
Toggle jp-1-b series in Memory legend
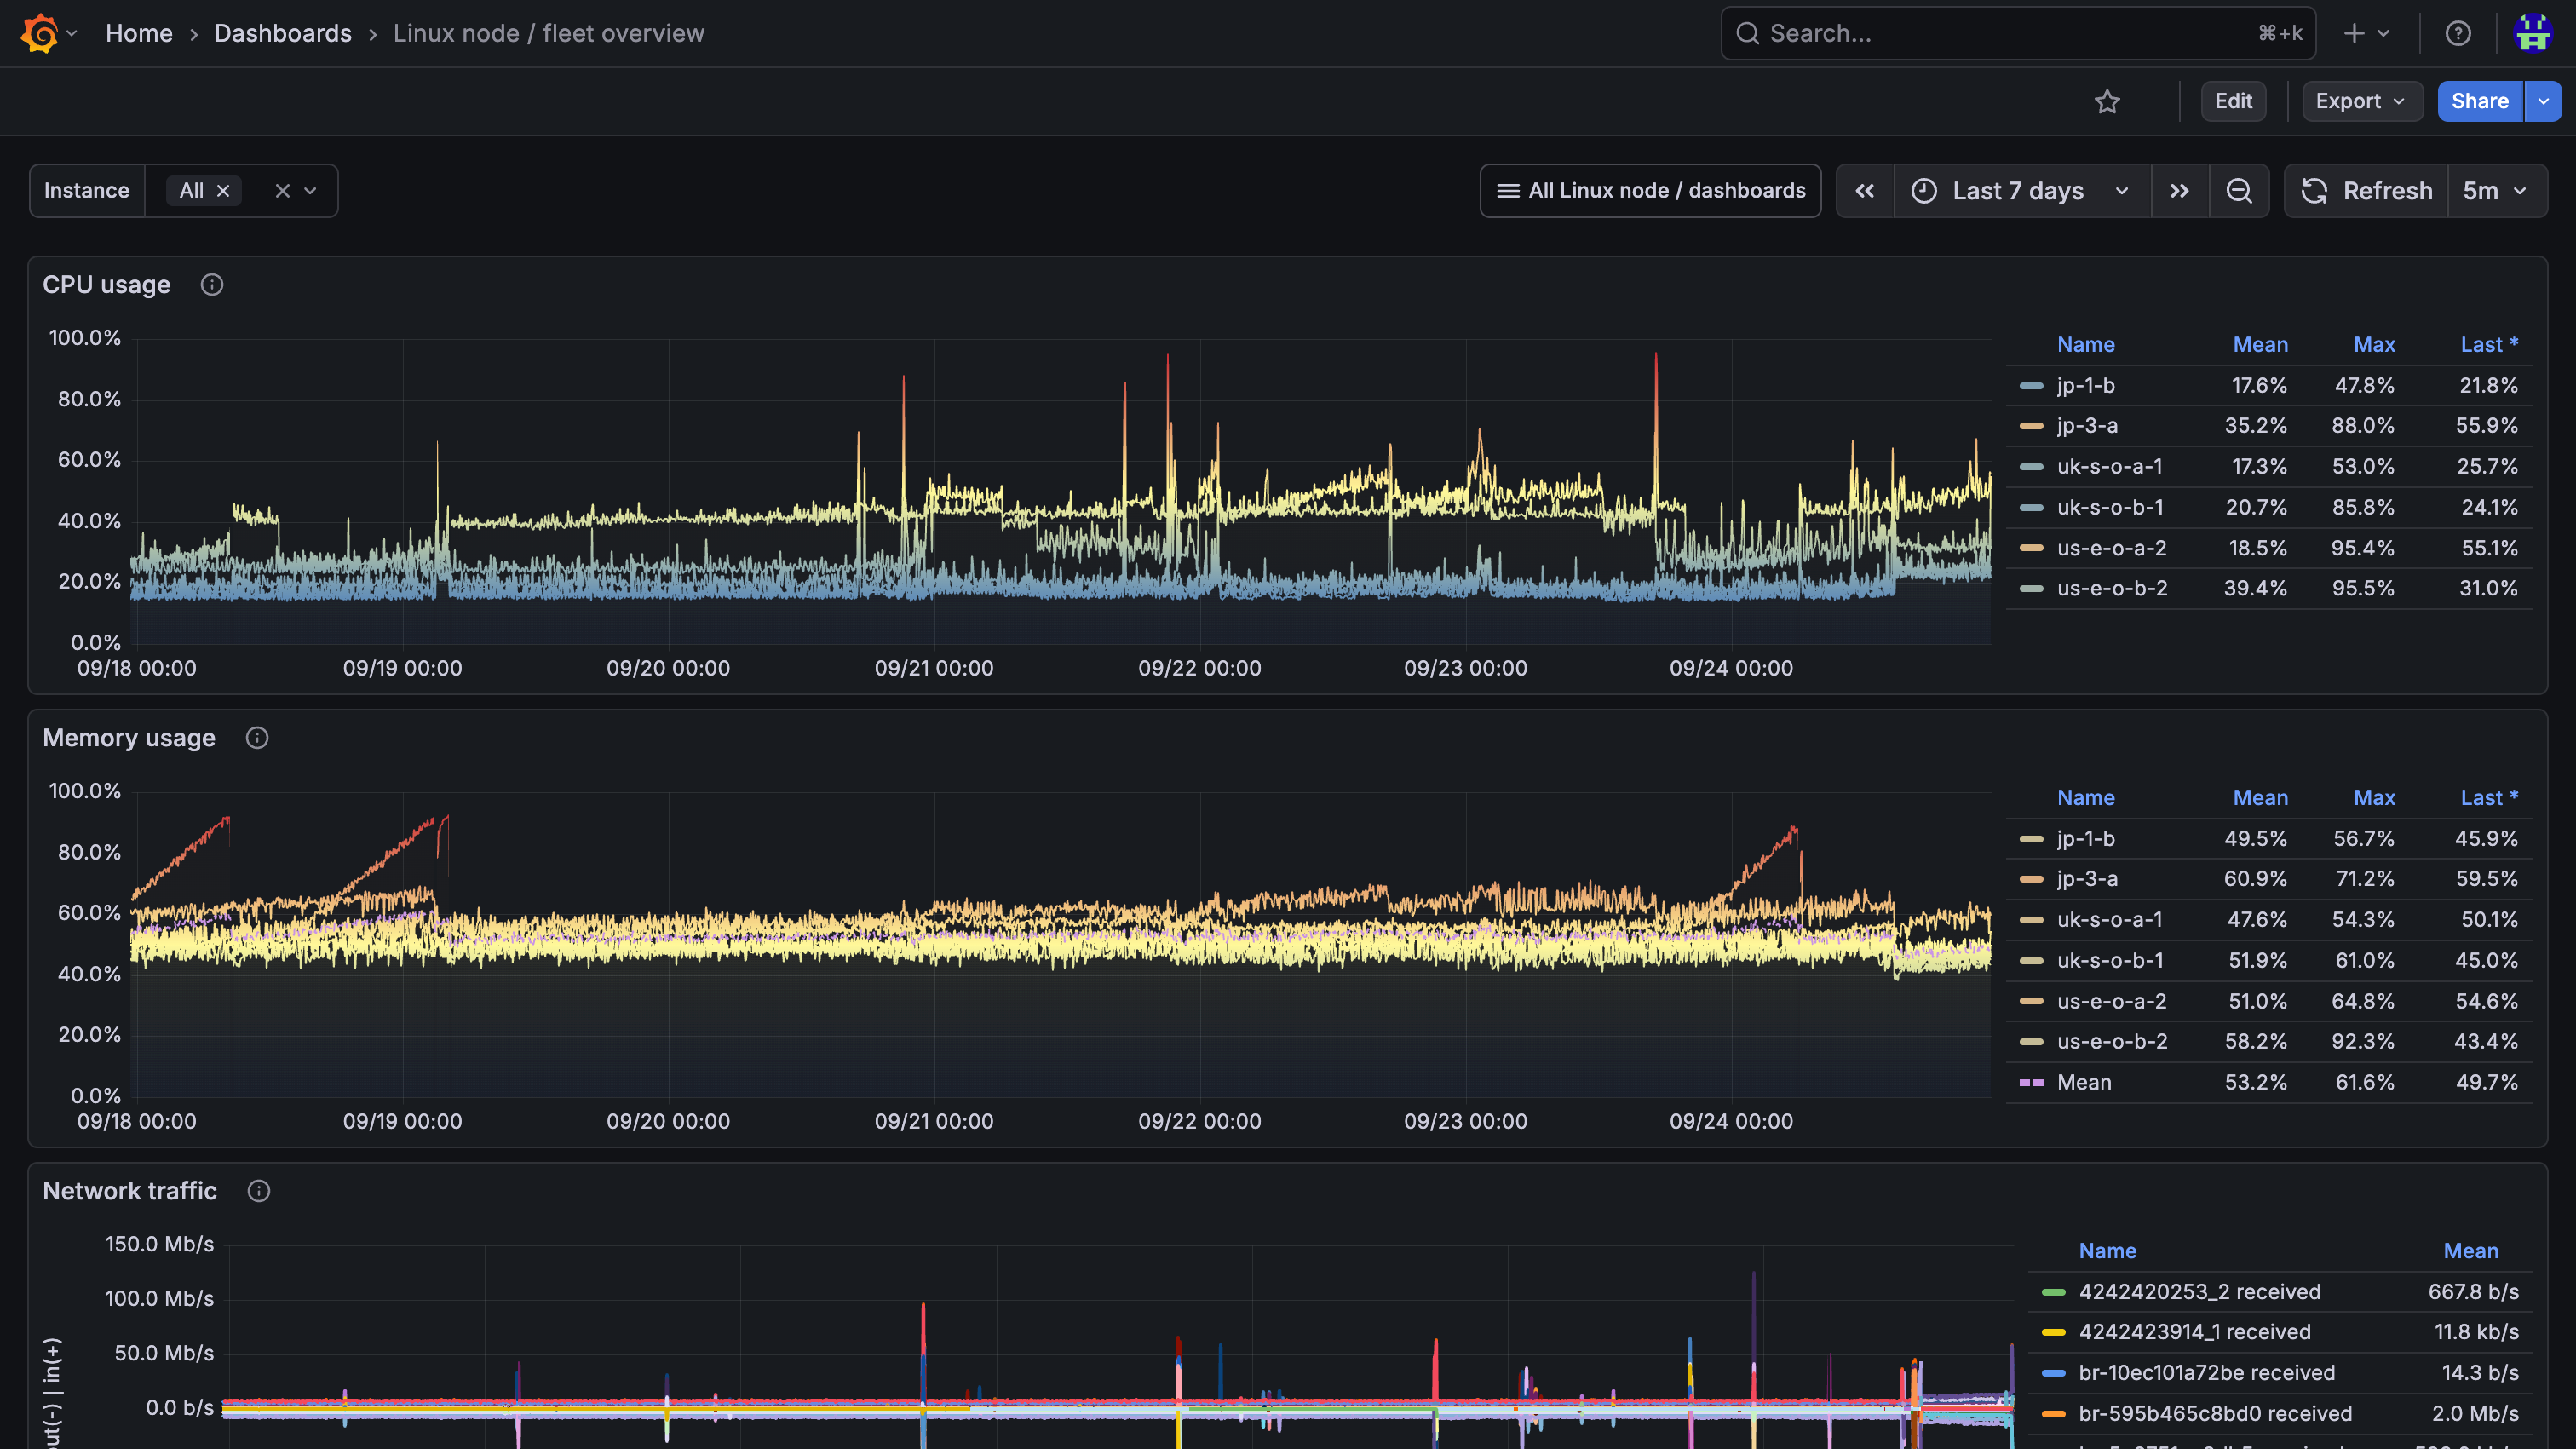click(2085, 839)
